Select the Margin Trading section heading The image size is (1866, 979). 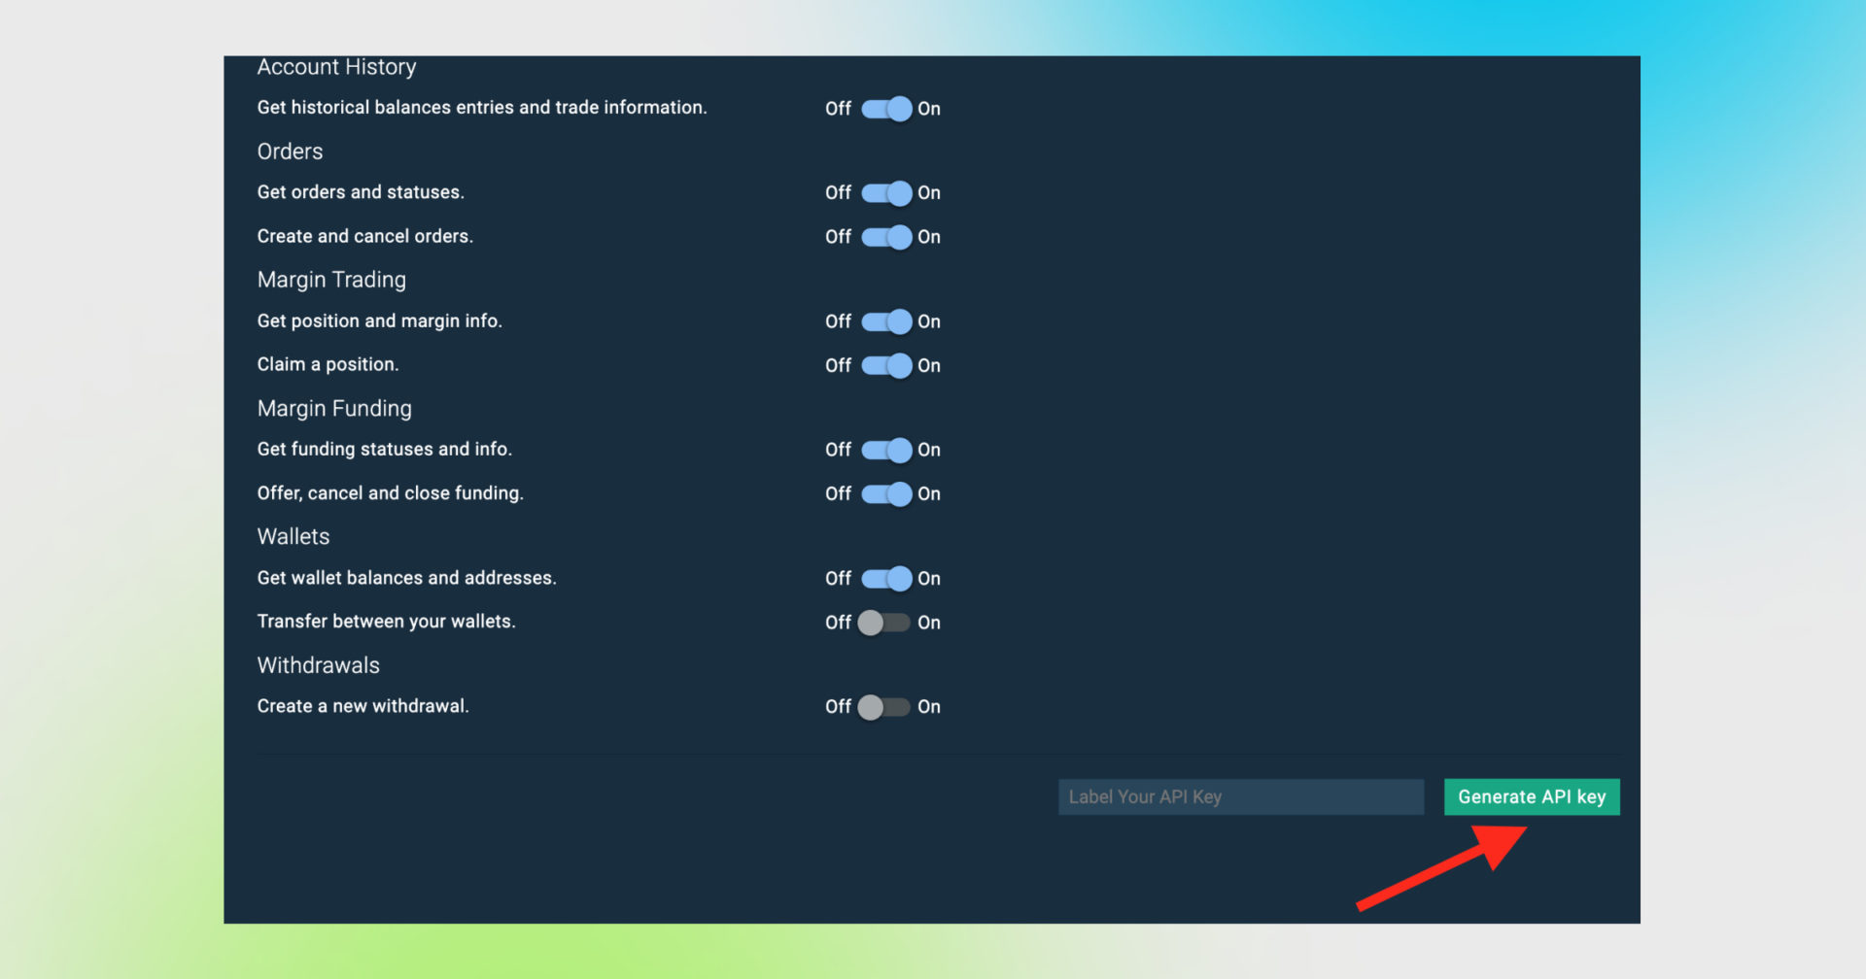pyautogui.click(x=331, y=280)
